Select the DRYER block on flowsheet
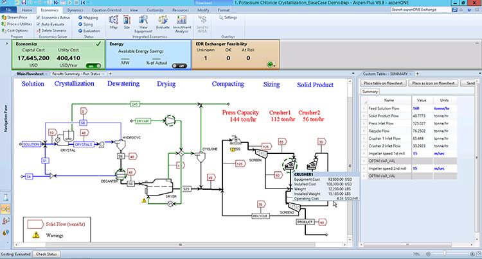Image resolution: width=482 pixels, height=259 pixels. tap(159, 187)
